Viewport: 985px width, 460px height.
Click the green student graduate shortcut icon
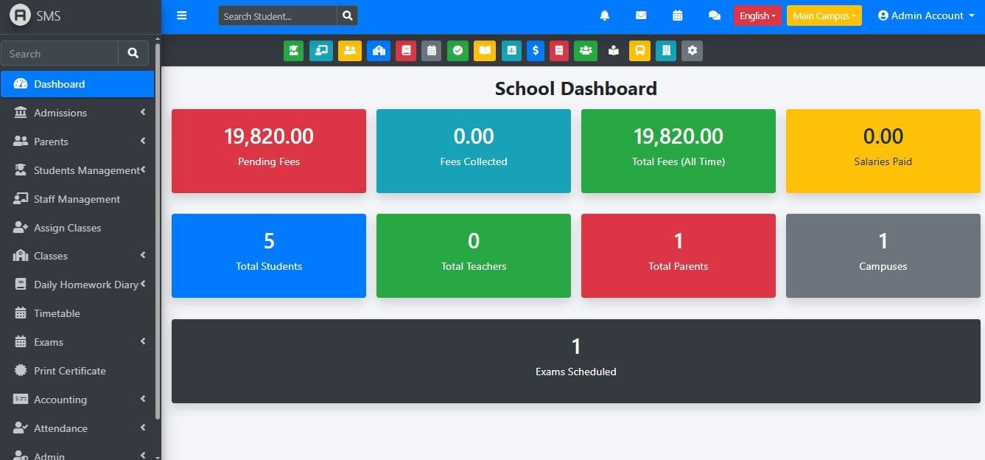[x=293, y=51]
